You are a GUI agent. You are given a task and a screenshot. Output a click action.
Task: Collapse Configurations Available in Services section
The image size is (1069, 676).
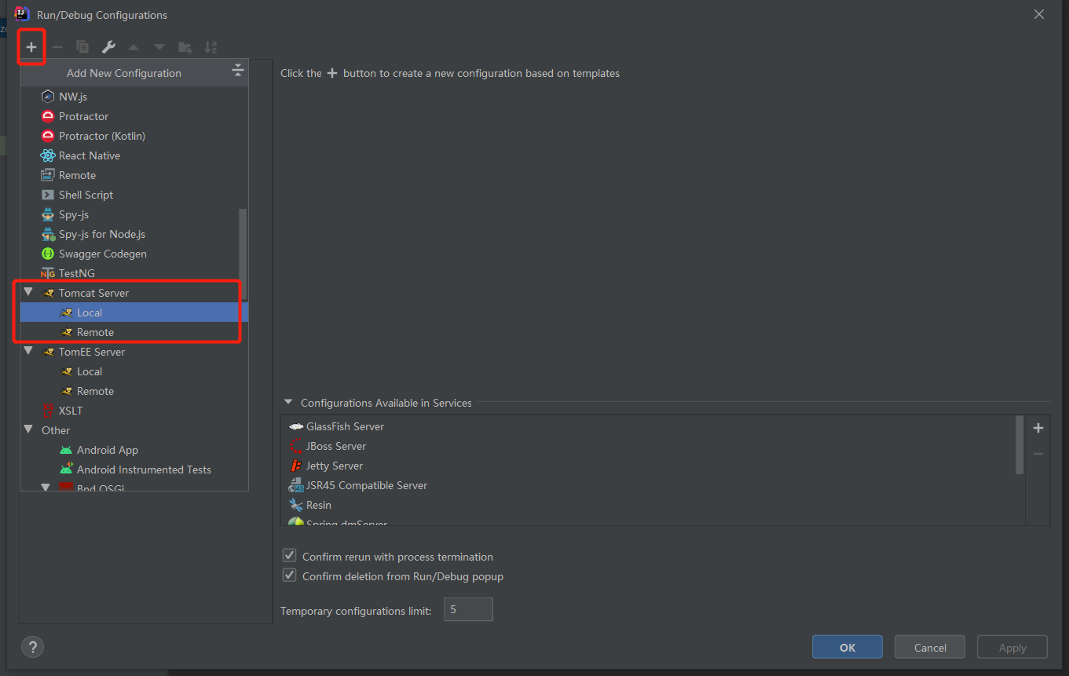[288, 402]
